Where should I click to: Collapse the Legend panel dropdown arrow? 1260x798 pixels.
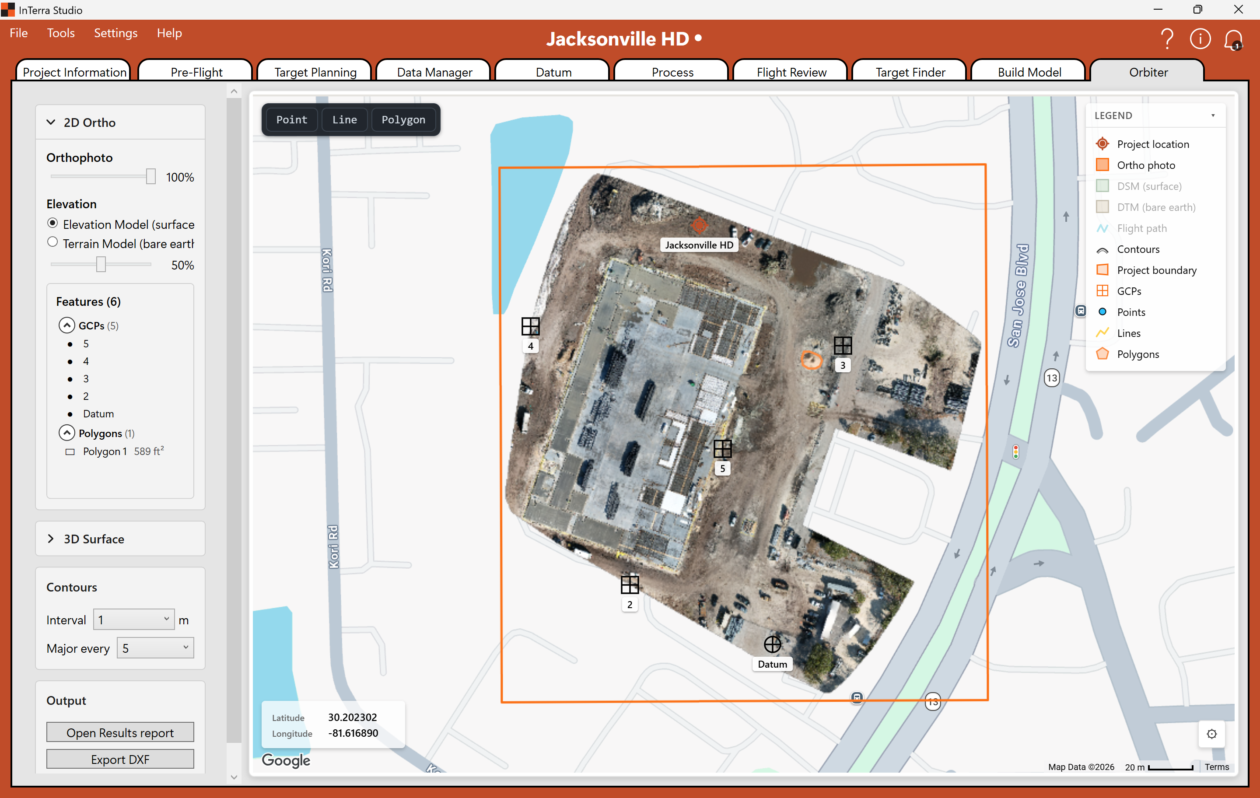pyautogui.click(x=1213, y=115)
